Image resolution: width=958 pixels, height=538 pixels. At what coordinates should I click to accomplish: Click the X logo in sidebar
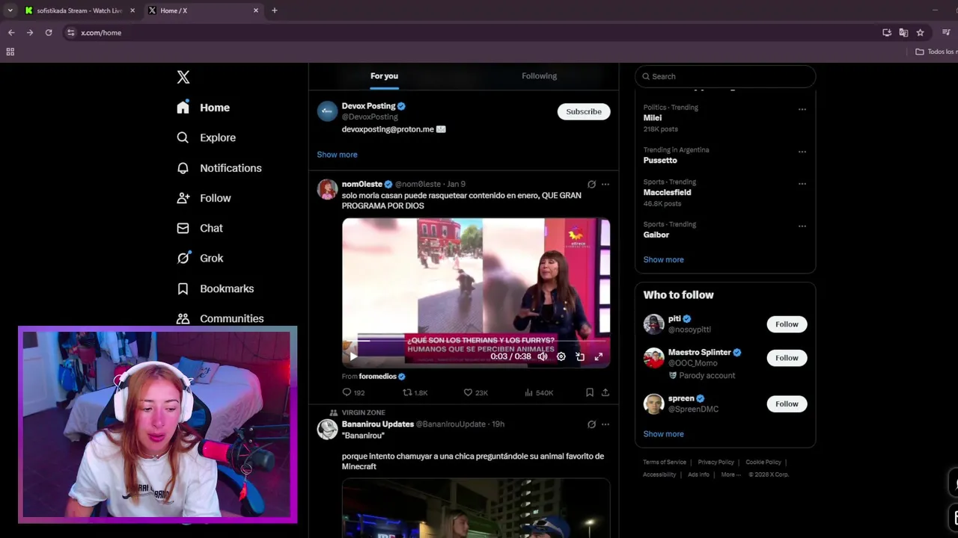pos(183,77)
